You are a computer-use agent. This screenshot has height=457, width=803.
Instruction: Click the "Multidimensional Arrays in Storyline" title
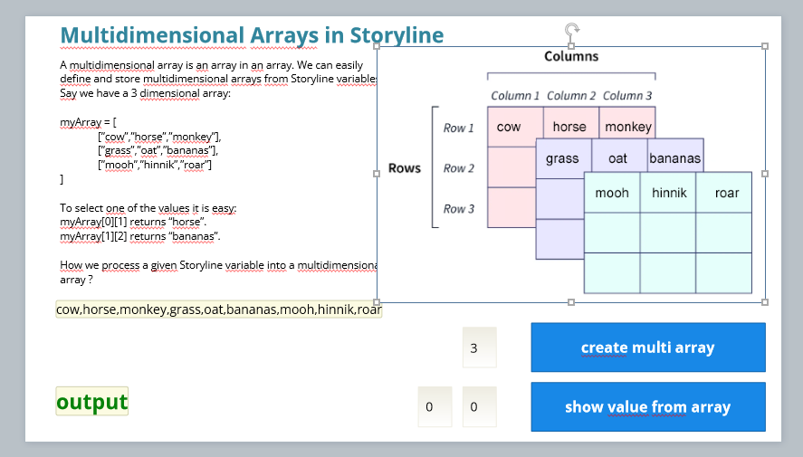click(252, 35)
